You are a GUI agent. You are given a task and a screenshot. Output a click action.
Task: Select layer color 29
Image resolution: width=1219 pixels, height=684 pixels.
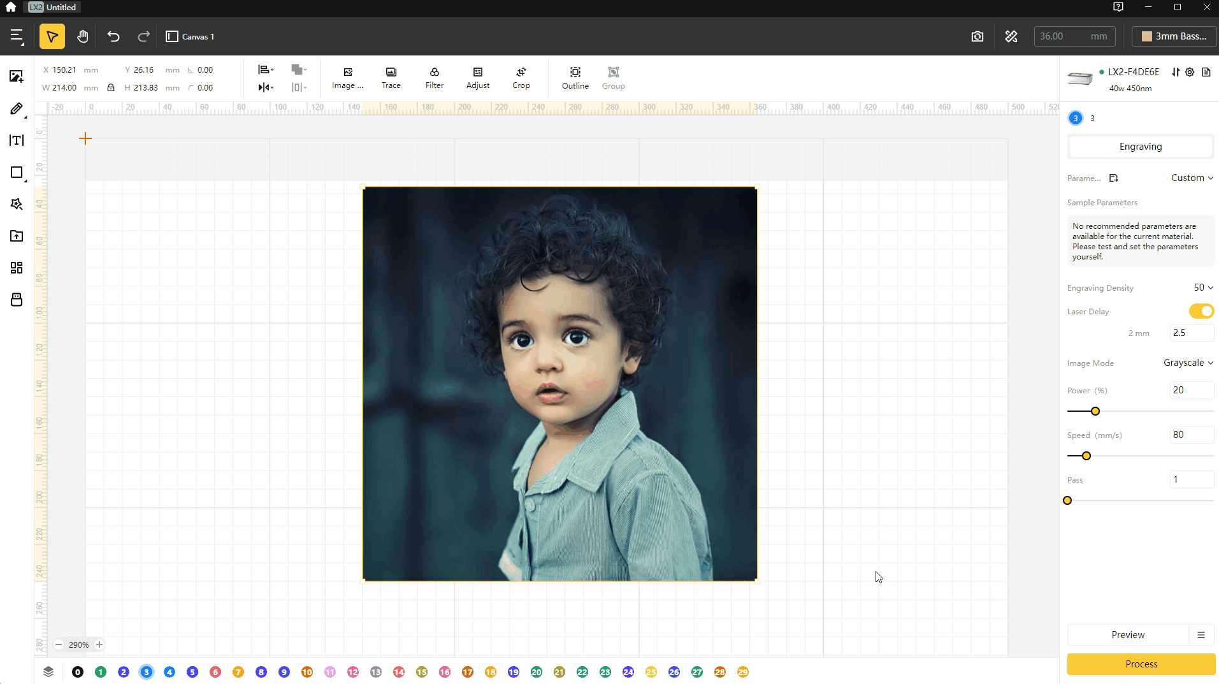click(743, 672)
